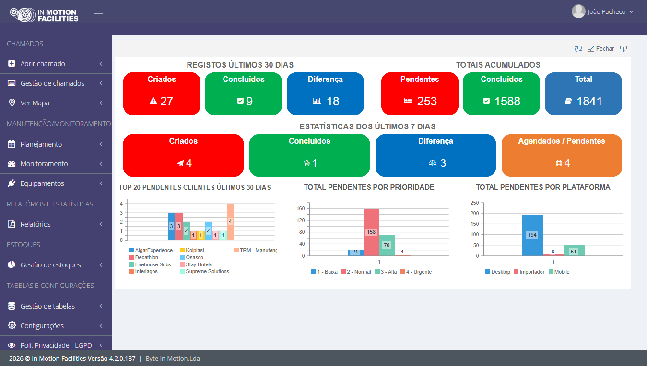Click the download icon next to Fechar
Image resolution: width=647 pixels, height=367 pixels.
tap(623, 48)
